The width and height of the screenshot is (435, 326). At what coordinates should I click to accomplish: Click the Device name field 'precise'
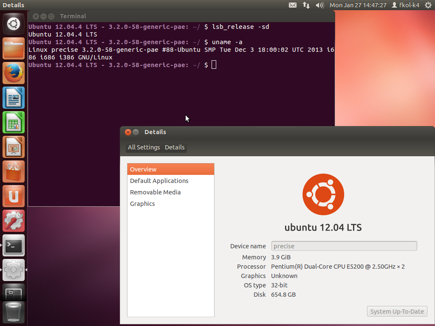[x=344, y=246]
